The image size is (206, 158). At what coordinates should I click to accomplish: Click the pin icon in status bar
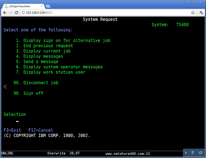192,153
